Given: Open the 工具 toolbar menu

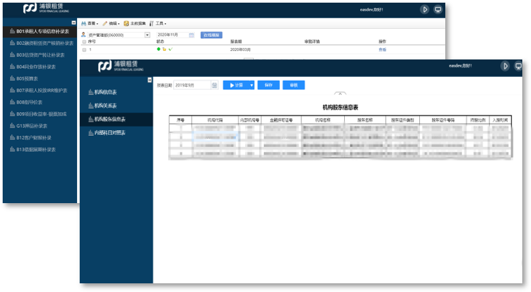Looking at the screenshot, I should (158, 23).
